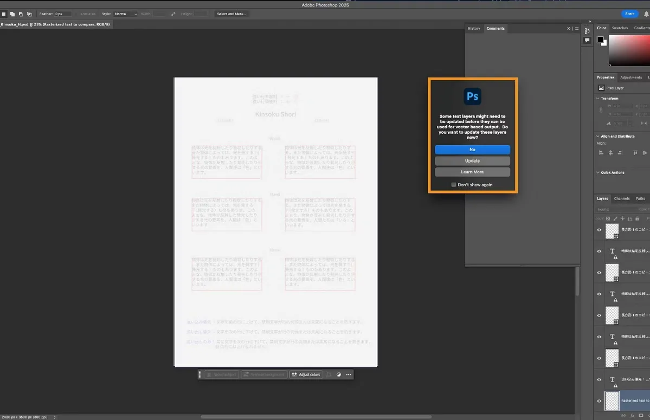Viewport: 650px width, 420px height.
Task: Open the Style dropdown set to Normal
Action: (x=125, y=14)
